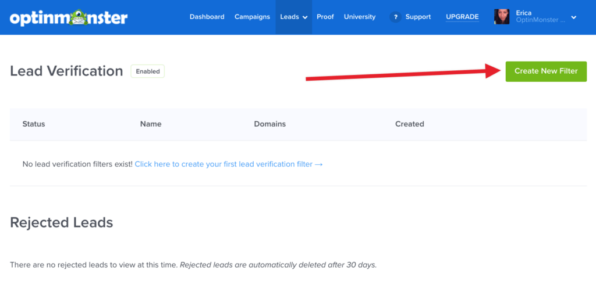Go to Campaigns

coord(252,17)
